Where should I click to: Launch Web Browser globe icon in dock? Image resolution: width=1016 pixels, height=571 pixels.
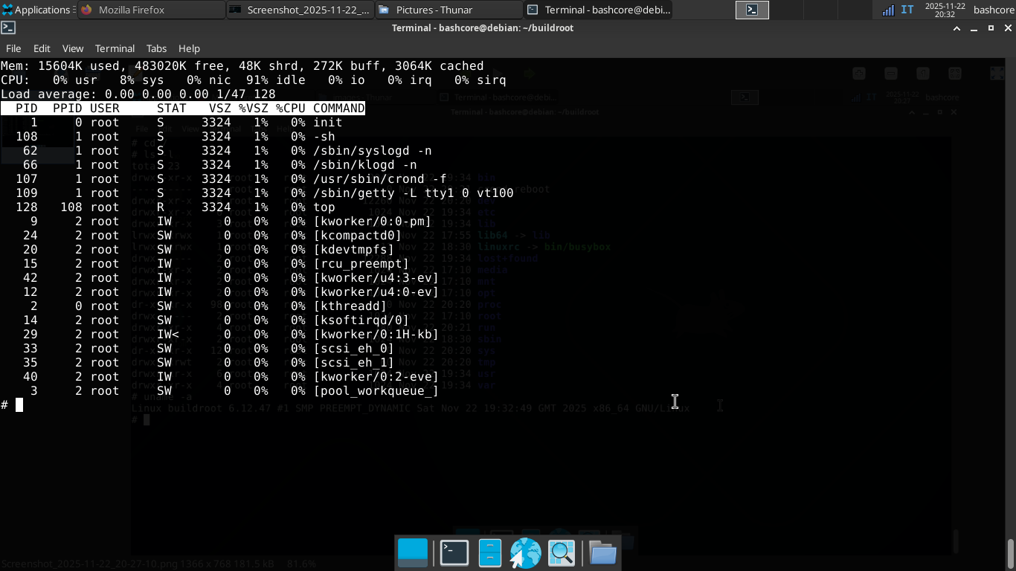(525, 553)
